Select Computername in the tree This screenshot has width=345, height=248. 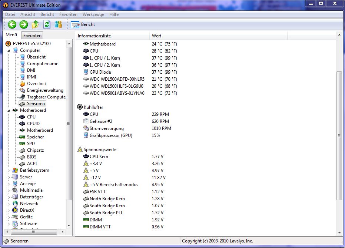point(43,64)
